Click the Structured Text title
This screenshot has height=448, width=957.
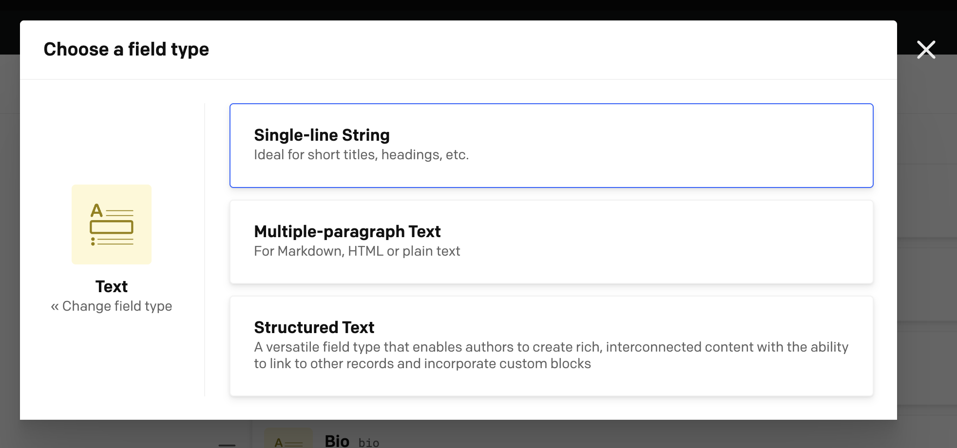[314, 327]
